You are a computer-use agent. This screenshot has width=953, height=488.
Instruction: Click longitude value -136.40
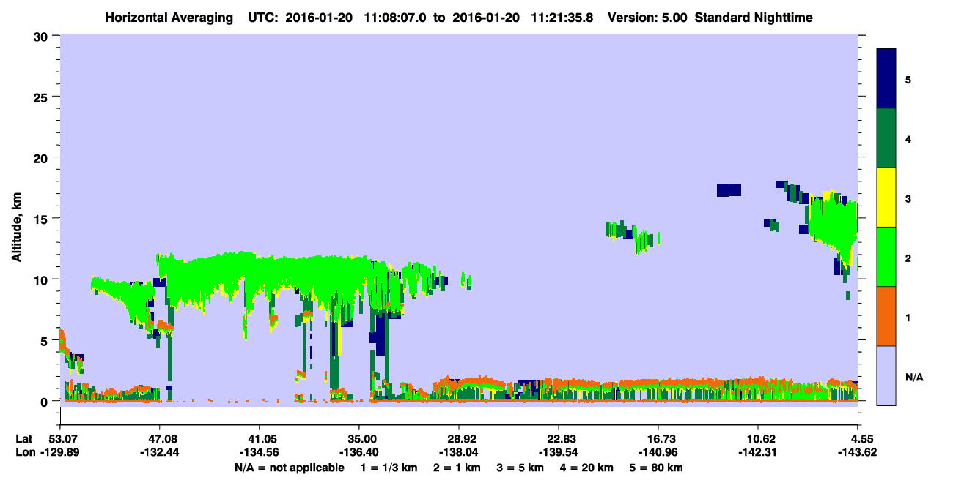coord(358,452)
